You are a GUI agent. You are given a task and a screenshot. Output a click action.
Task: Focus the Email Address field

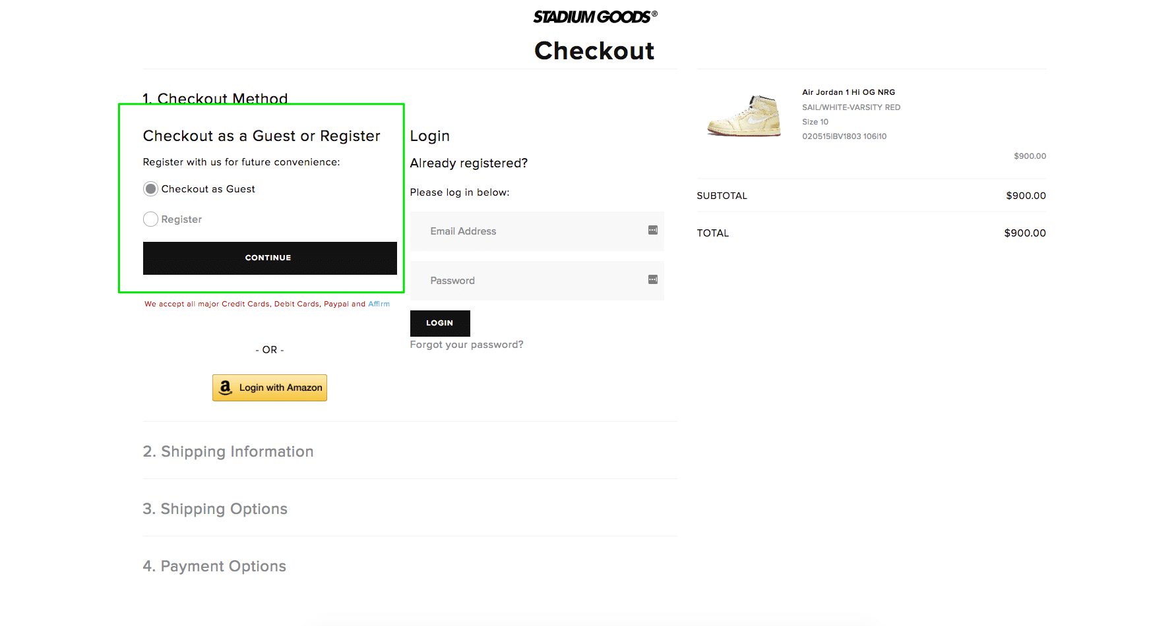pyautogui.click(x=537, y=231)
